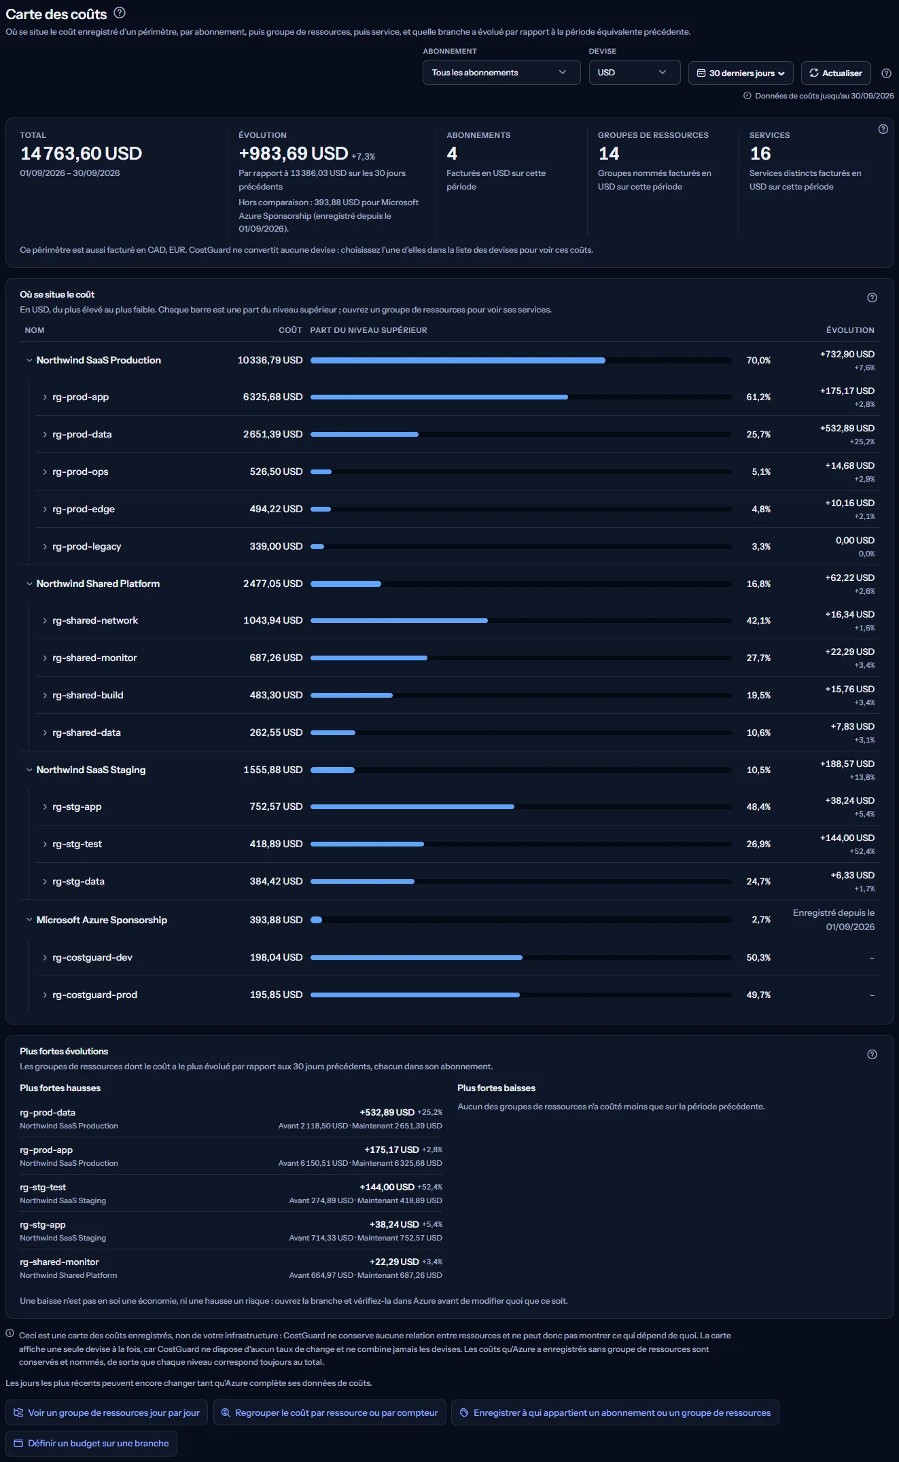Viewport: 899px width, 1462px height.
Task: Expand the rg-prod-ops resource group
Action: (x=45, y=472)
